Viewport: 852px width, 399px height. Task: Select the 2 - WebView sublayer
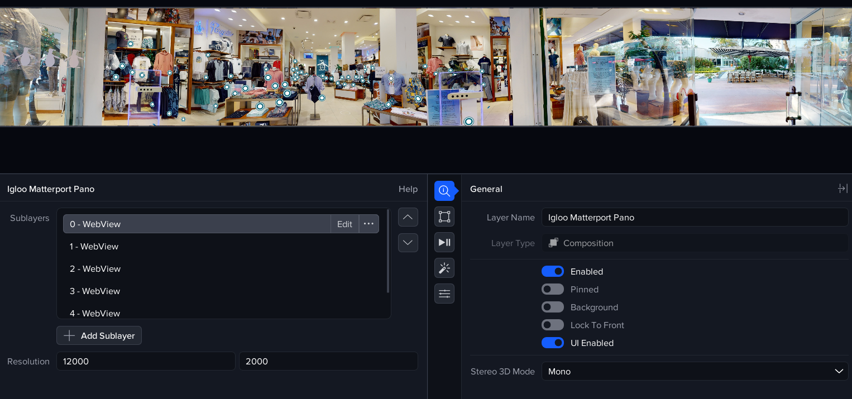pos(95,269)
